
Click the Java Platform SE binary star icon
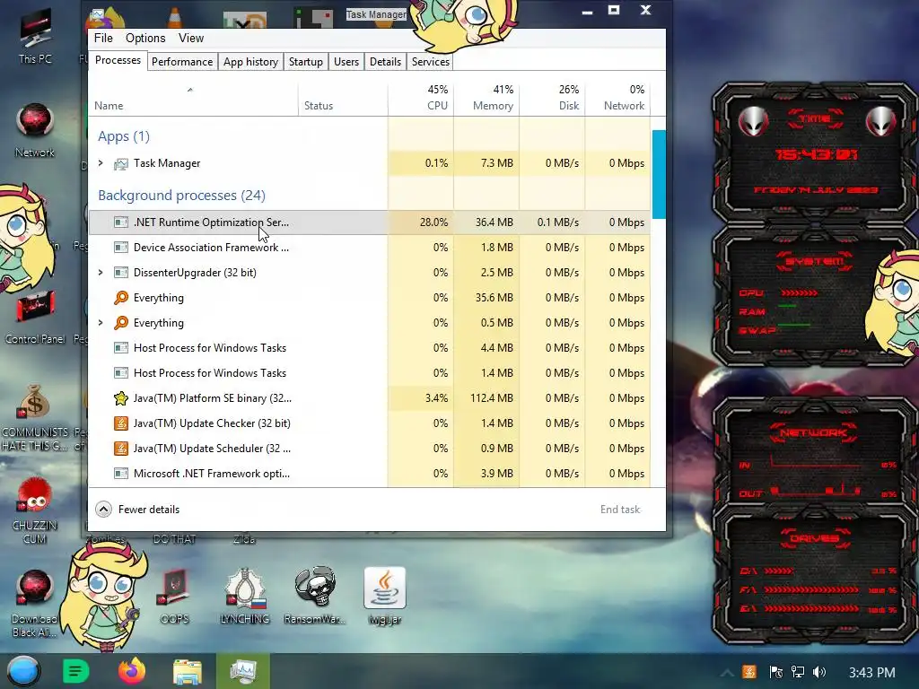[x=121, y=398]
